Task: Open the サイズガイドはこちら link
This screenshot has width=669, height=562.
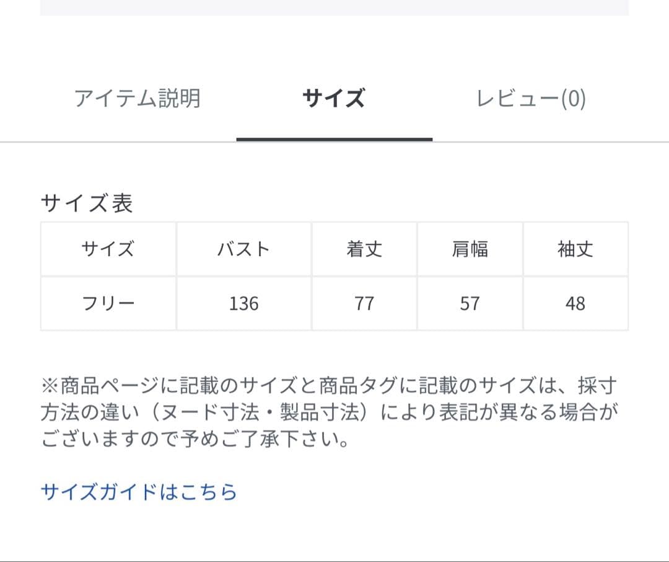Action: [x=138, y=491]
